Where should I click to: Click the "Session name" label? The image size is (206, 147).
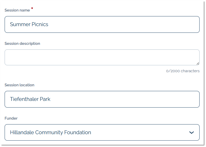coord(17,10)
